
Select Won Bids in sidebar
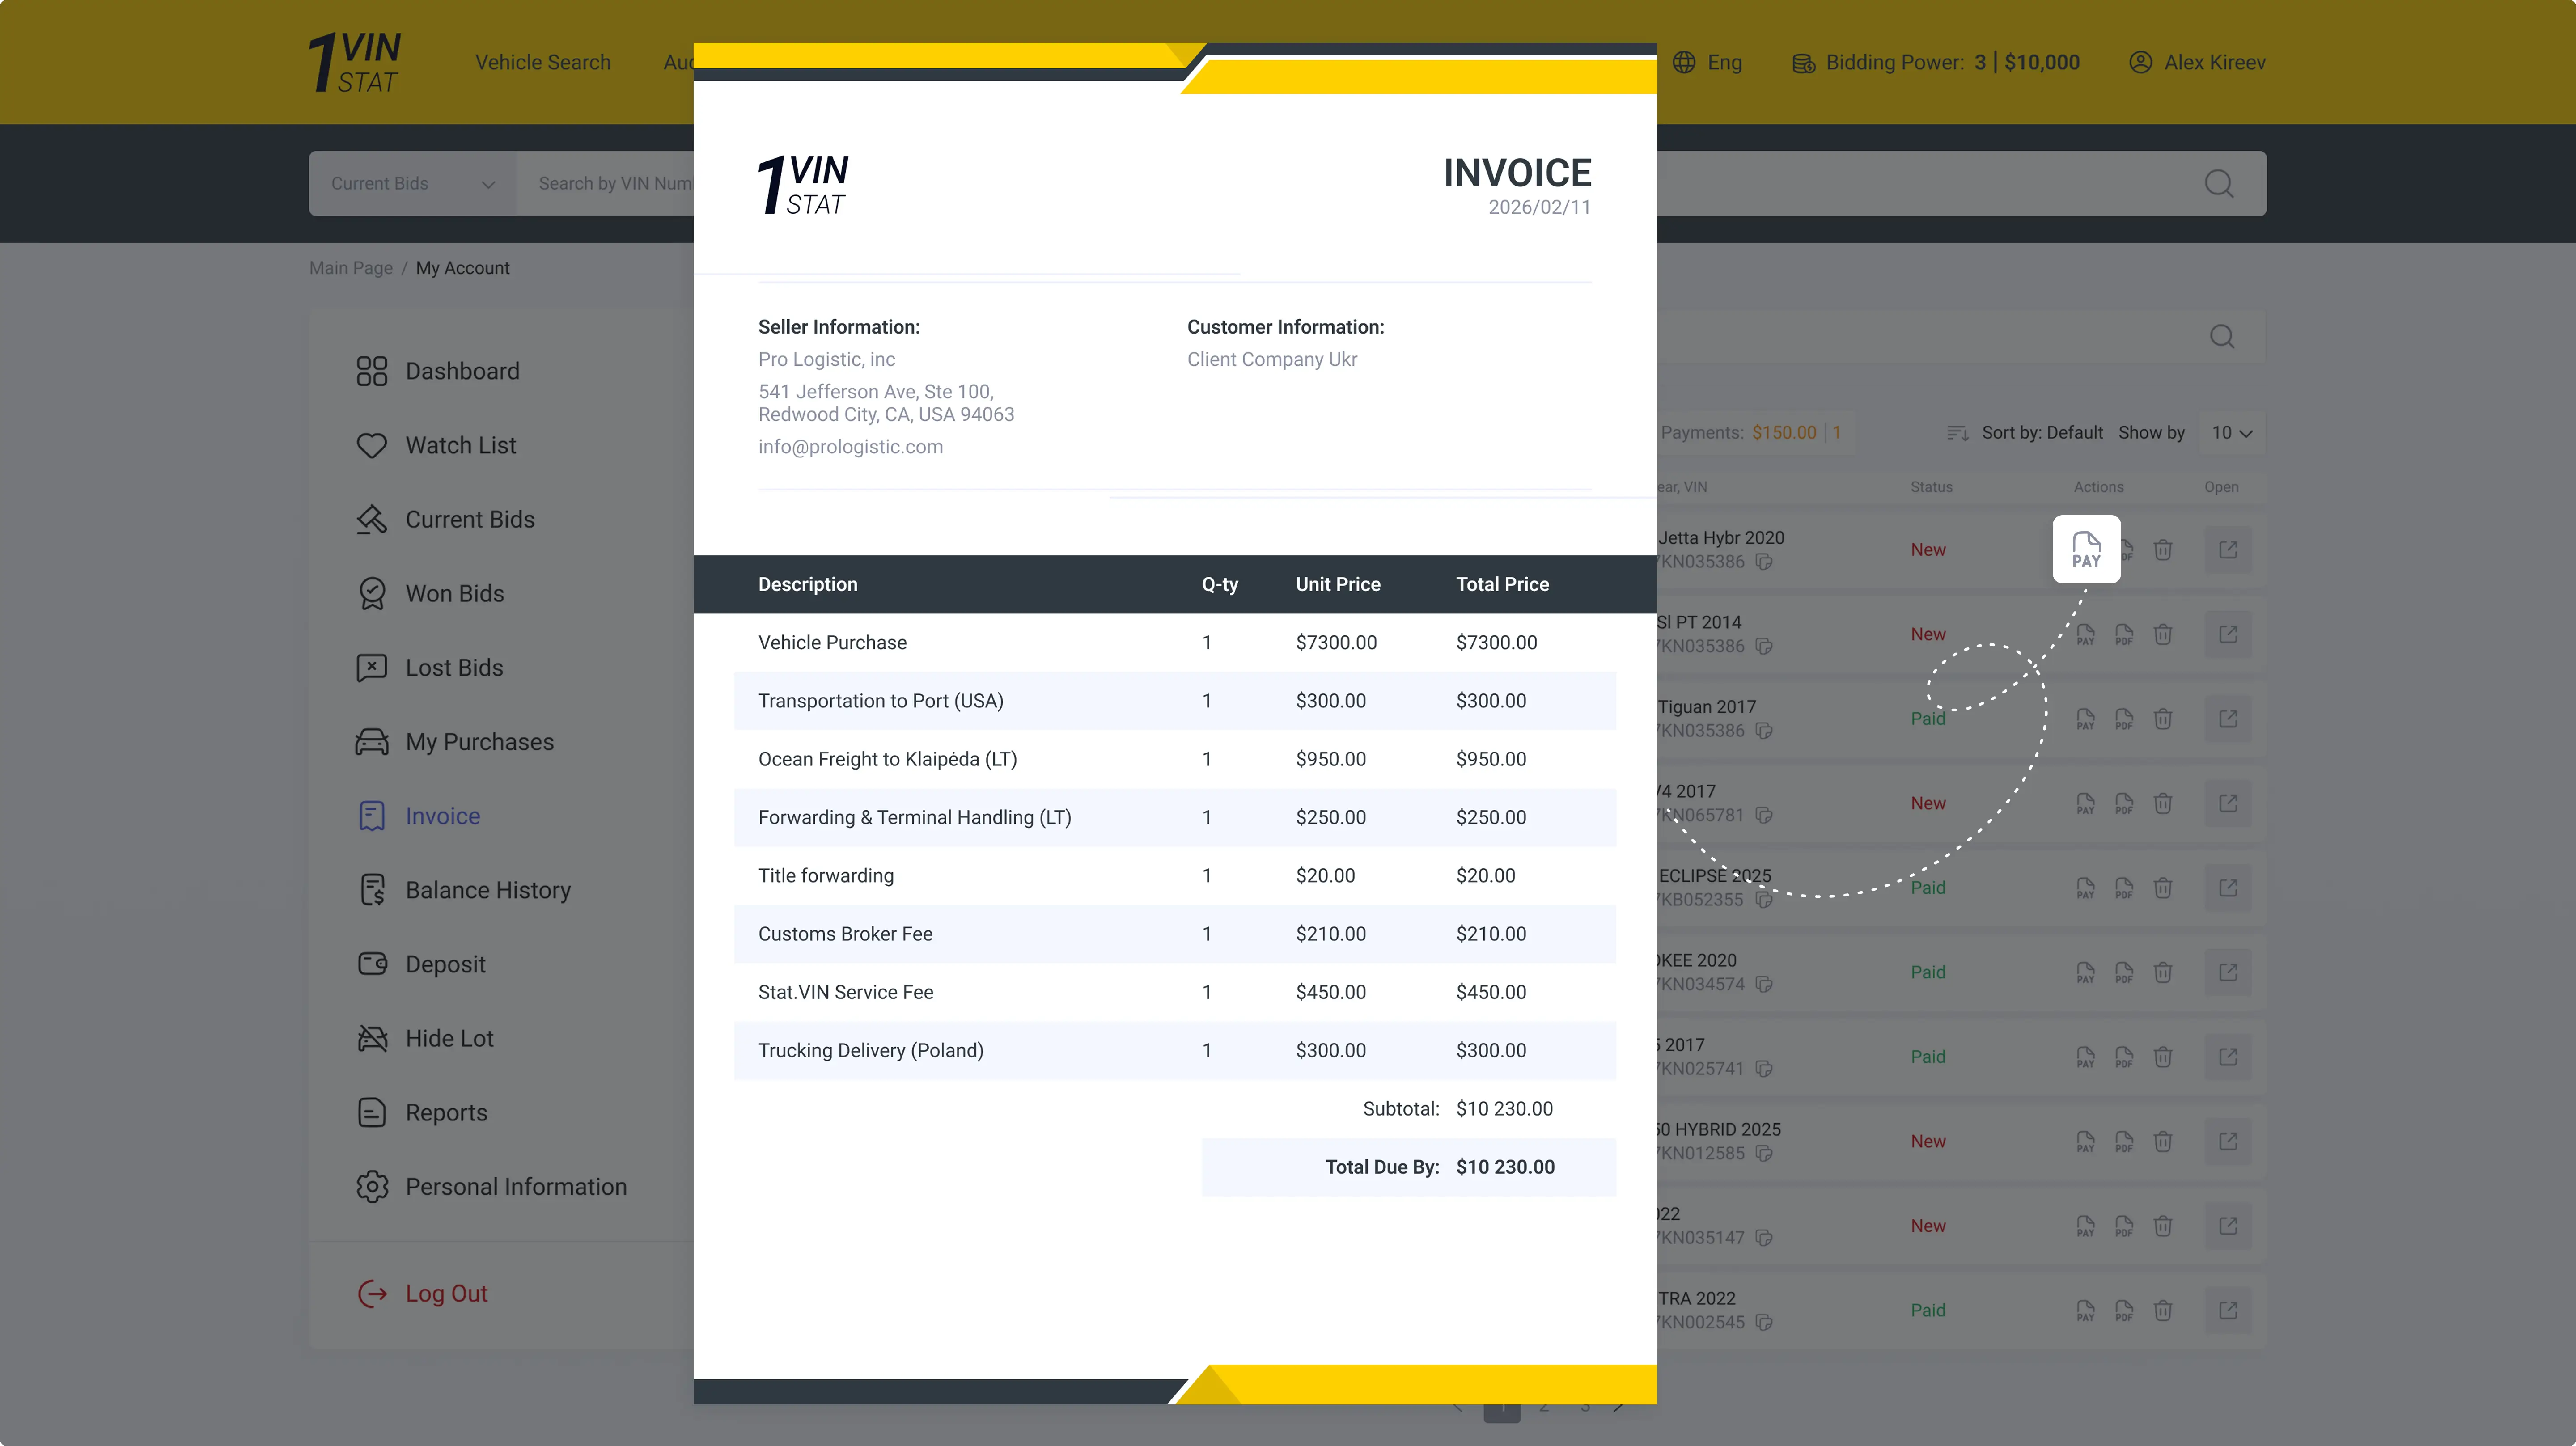pyautogui.click(x=454, y=593)
